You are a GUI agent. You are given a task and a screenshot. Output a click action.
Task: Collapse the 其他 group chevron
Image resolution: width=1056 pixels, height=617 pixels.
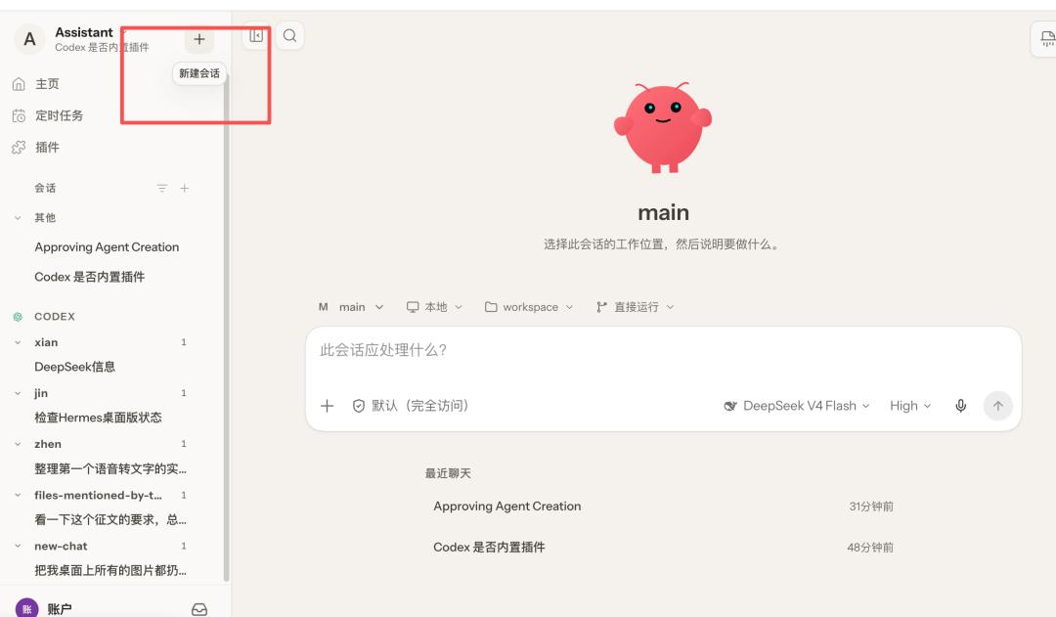click(18, 218)
